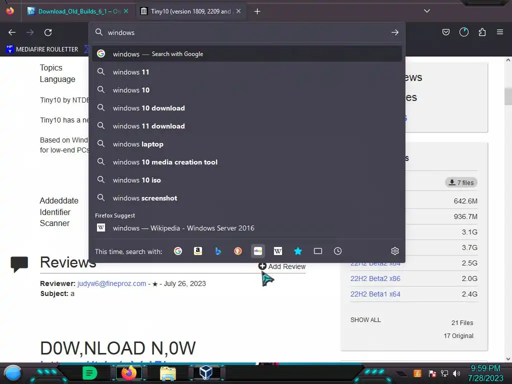Viewport: 512px width, 384px height.
Task: Click the address bar search field
Action: coord(247,32)
